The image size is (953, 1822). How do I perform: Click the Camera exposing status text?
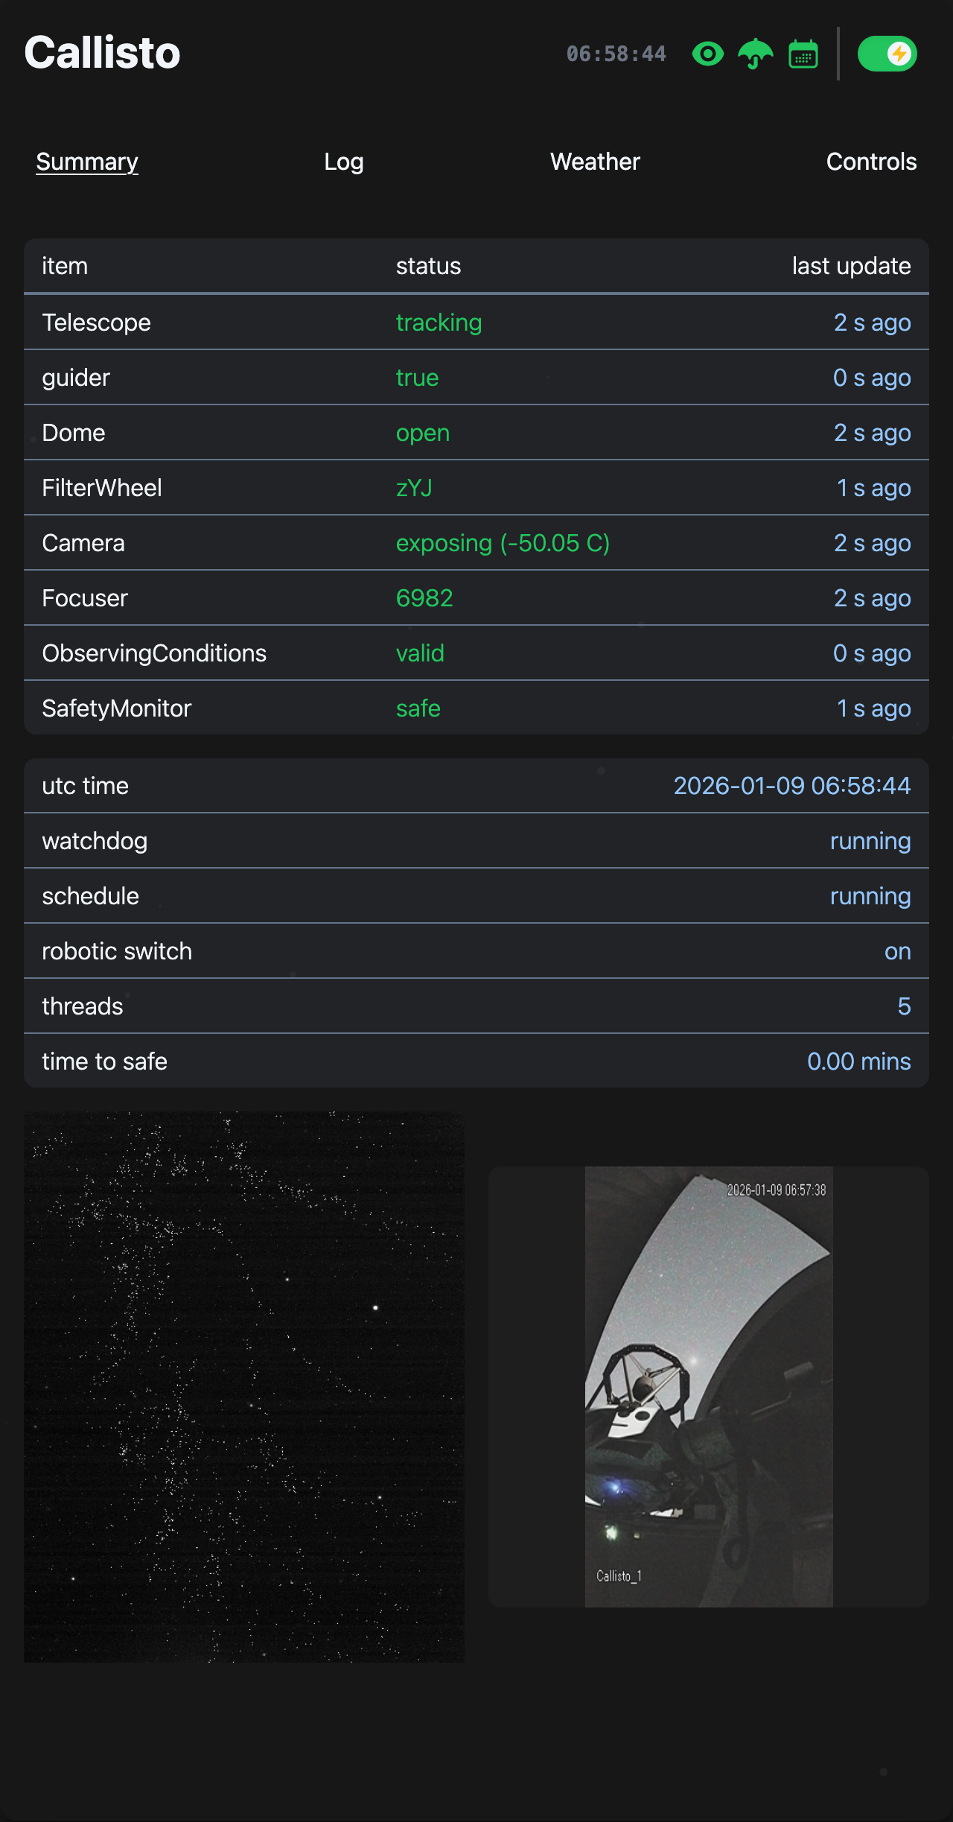click(503, 543)
